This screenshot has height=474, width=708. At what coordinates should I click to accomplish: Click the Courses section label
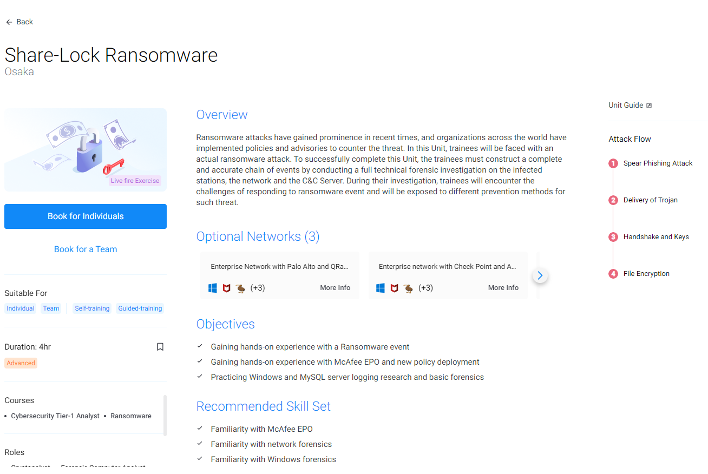[19, 400]
